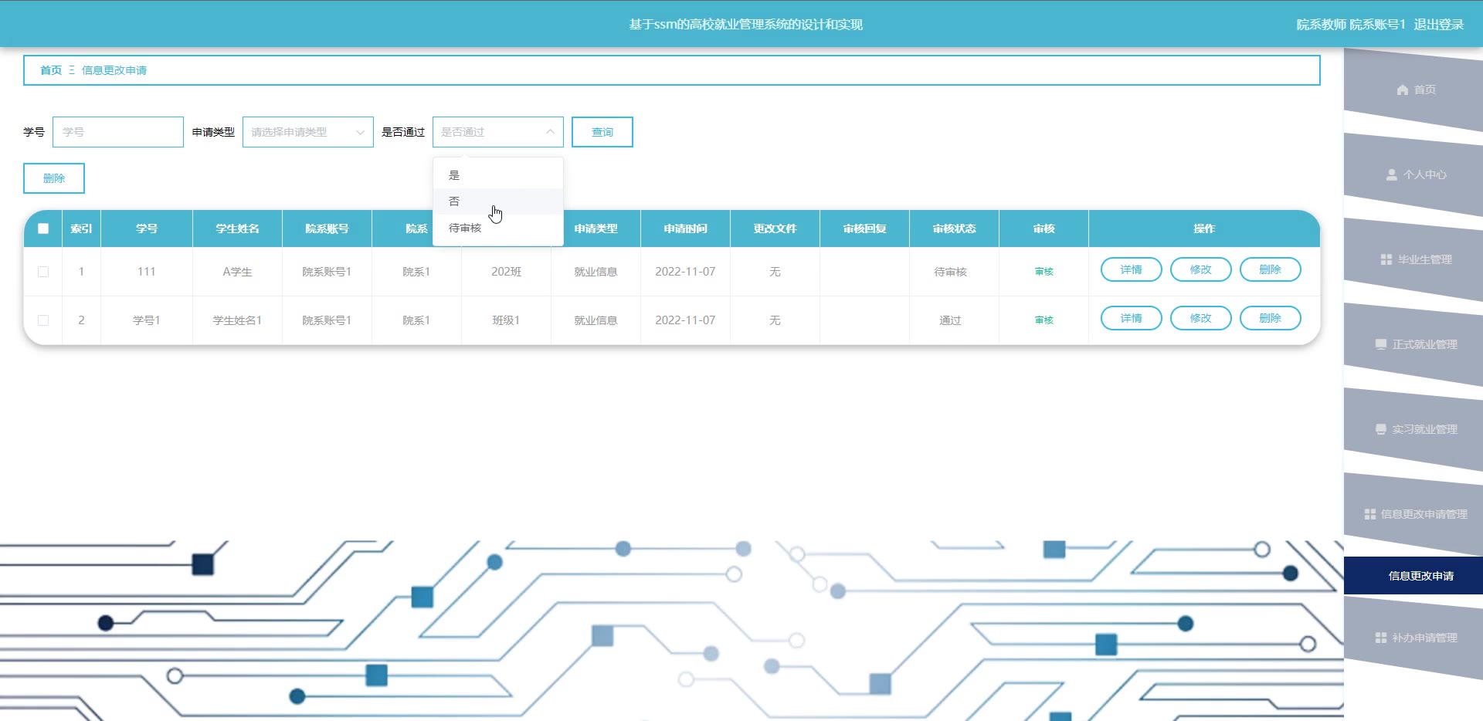The image size is (1483, 721).
Task: Click the 毕业生管理 grid icon
Action: 1386,259
